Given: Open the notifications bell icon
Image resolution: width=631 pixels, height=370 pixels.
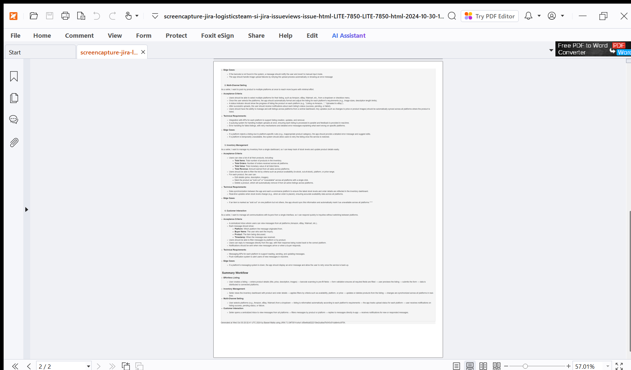Looking at the screenshot, I should [x=528, y=16].
